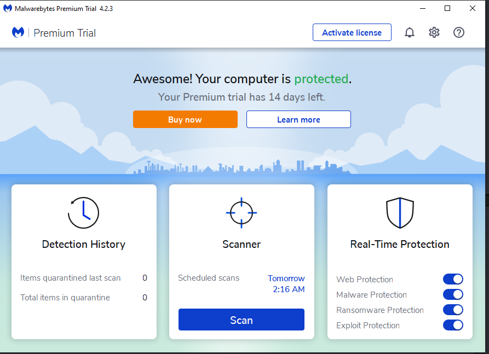
Task: View Total items in quarantine row
Action: [x=65, y=298]
